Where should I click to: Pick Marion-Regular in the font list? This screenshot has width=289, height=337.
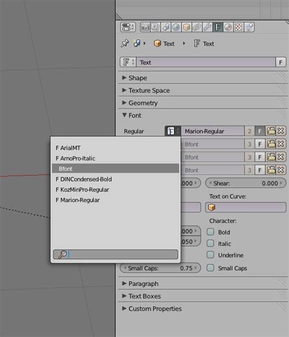tap(115, 200)
